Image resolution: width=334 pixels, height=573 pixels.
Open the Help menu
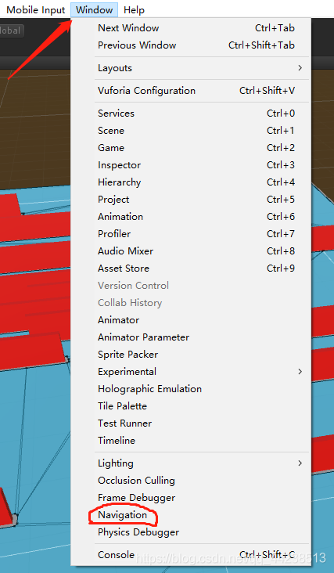(x=134, y=10)
